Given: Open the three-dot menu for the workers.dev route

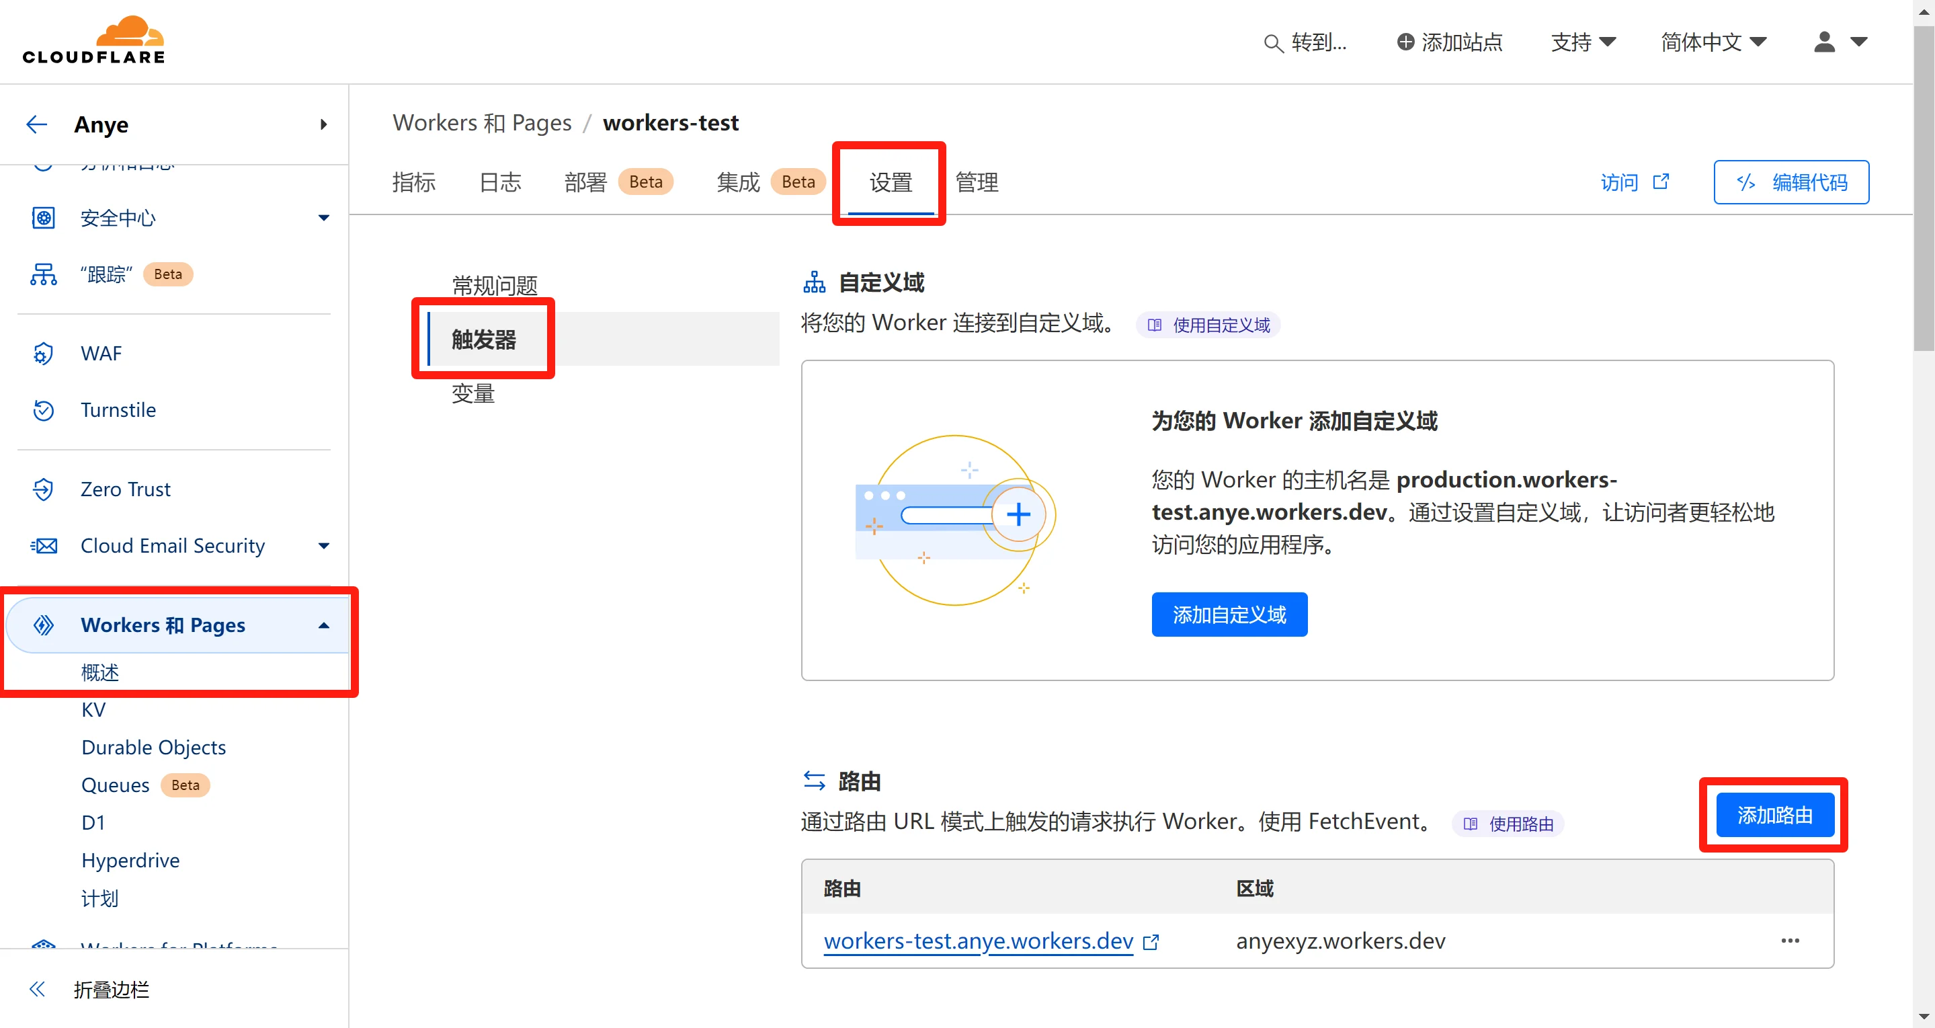Looking at the screenshot, I should [x=1790, y=941].
